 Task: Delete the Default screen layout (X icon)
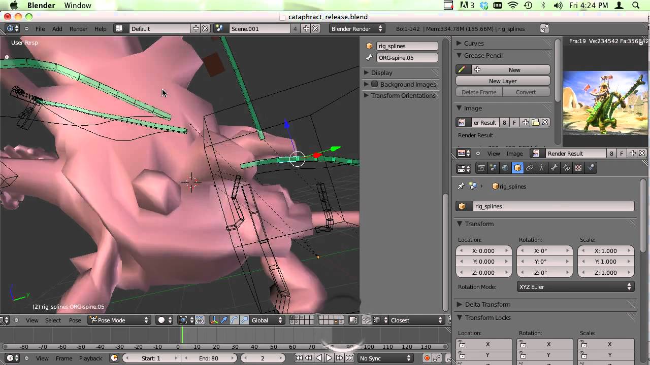(205, 28)
